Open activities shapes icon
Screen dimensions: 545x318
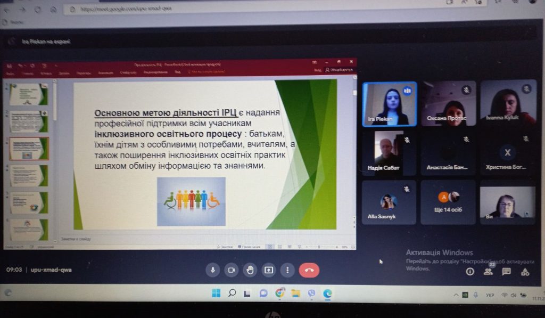coord(525,272)
